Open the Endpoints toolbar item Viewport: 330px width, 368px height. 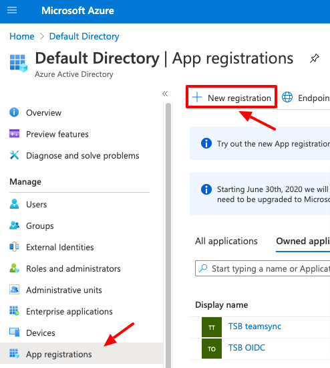pyautogui.click(x=306, y=98)
